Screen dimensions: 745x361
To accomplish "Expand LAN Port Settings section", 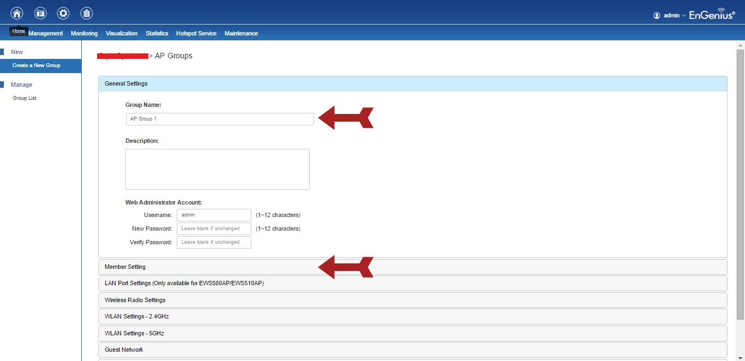I will [x=184, y=283].
